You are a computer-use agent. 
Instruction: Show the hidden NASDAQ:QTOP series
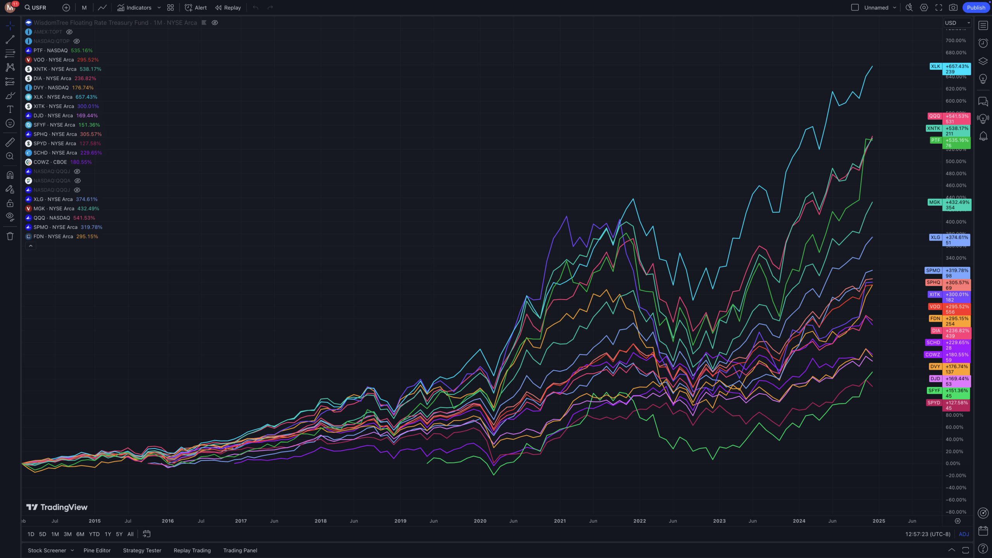coord(77,41)
